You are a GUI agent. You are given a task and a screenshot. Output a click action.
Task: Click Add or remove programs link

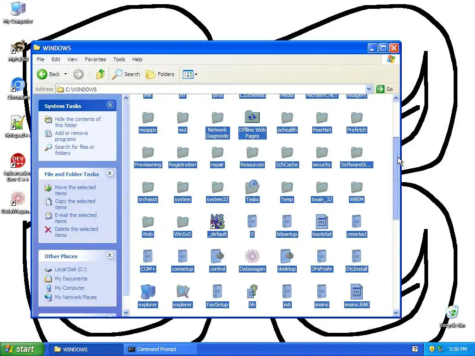pos(71,136)
